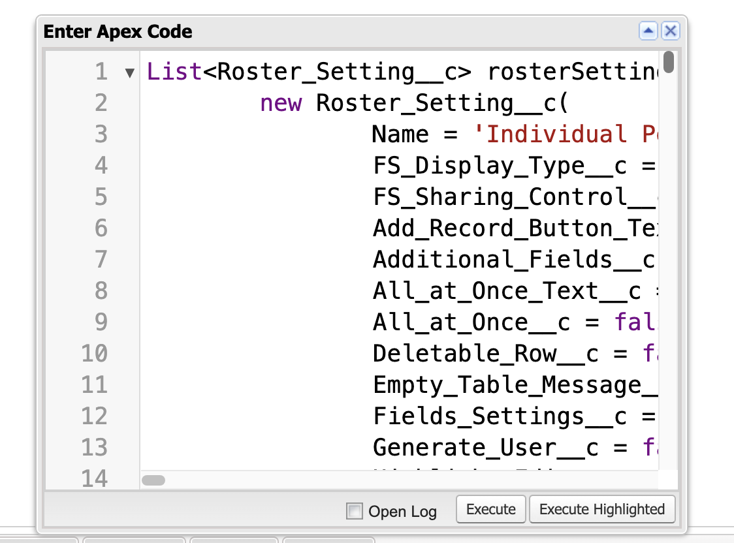Click the Open Log label
Screen dimensions: 734x543
pyautogui.click(x=402, y=512)
